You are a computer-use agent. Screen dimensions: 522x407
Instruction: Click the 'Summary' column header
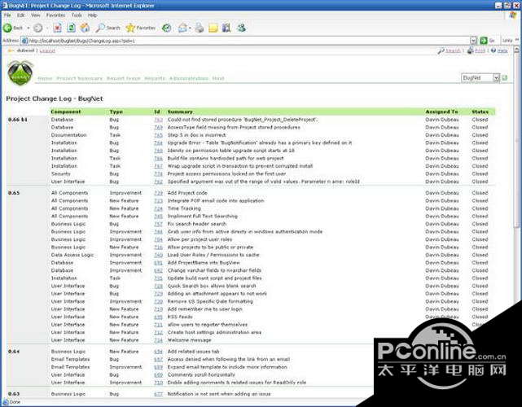(180, 112)
